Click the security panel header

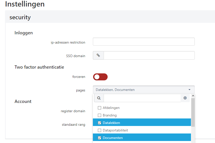(x=20, y=17)
